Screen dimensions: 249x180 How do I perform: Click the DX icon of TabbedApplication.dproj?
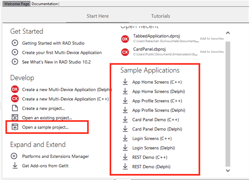click(125, 39)
